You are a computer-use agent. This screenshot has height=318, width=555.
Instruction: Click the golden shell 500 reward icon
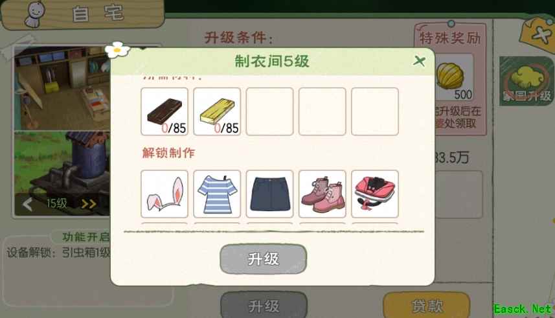click(x=454, y=78)
